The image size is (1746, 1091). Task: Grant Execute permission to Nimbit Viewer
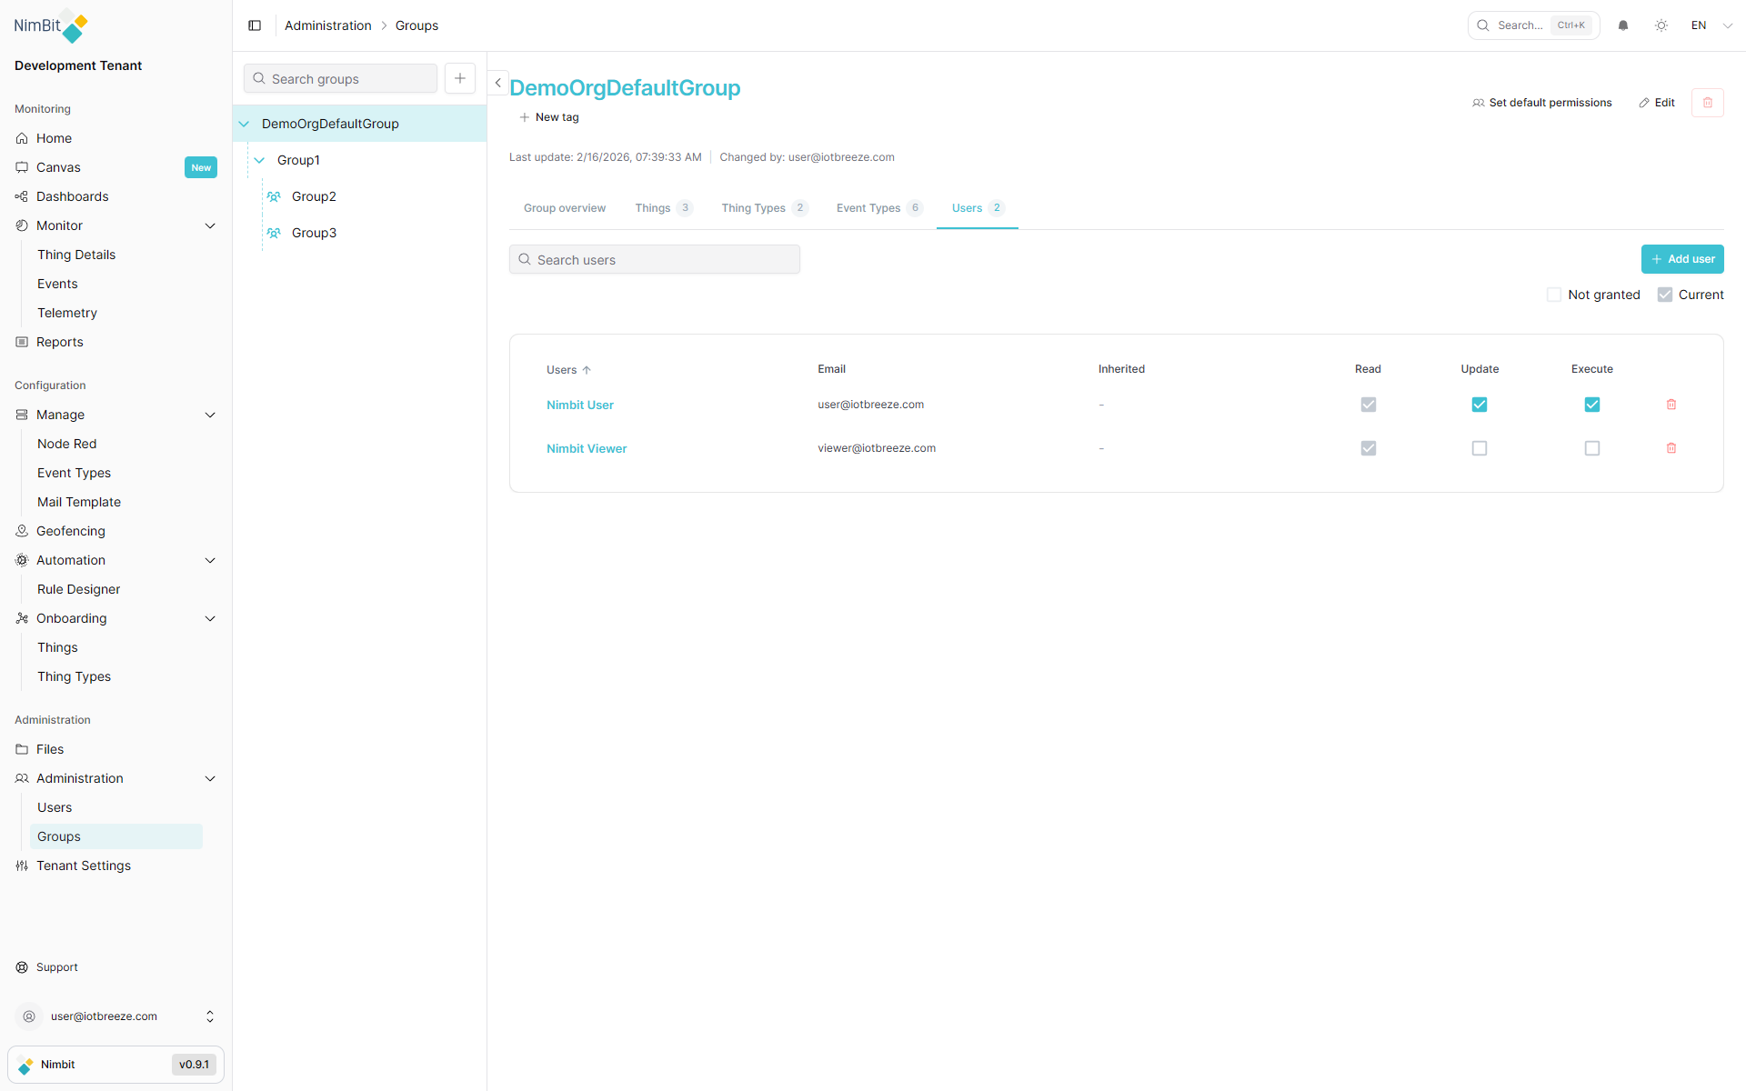pyautogui.click(x=1591, y=447)
